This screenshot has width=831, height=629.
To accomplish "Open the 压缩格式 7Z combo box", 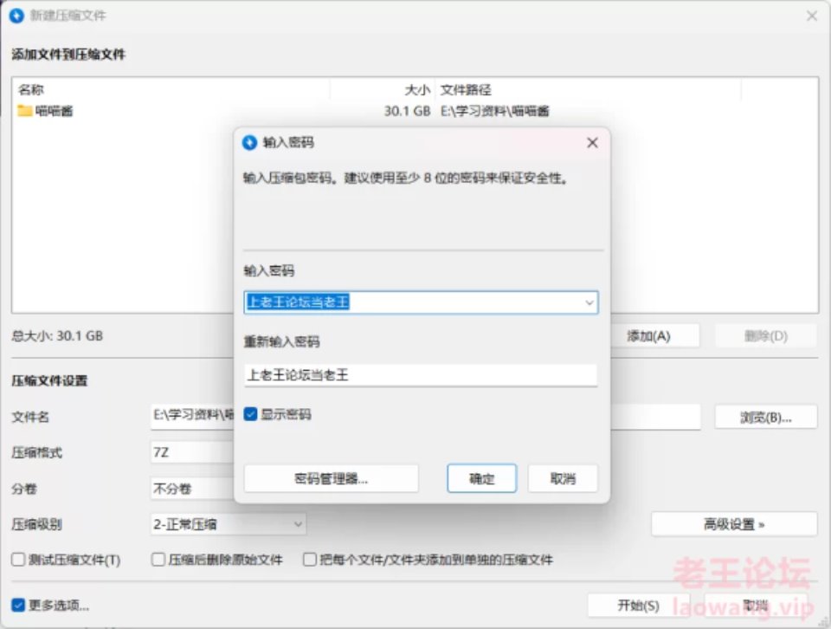I will (x=192, y=452).
